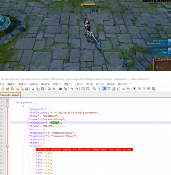The height and width of the screenshot is (175, 171).
Task: Start macro recording with red dot
Action: 134,89
